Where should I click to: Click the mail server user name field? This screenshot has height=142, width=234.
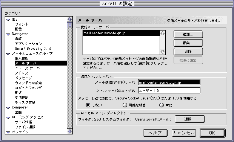(x=169, y=90)
